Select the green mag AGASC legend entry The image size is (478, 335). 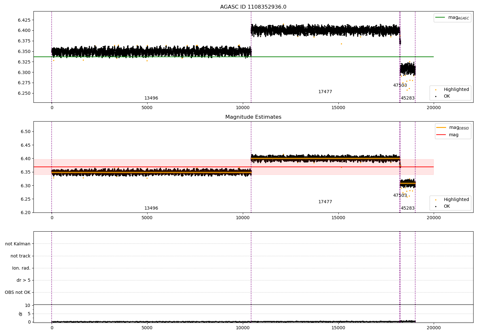tap(452, 18)
